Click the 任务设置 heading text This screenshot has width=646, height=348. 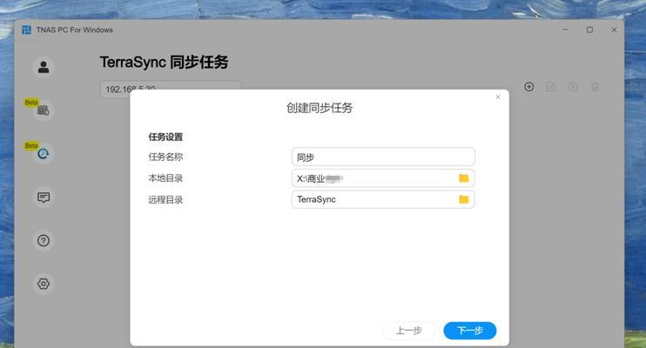(165, 137)
